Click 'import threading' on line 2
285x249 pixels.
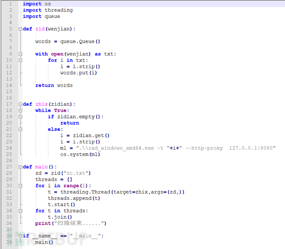point(48,10)
